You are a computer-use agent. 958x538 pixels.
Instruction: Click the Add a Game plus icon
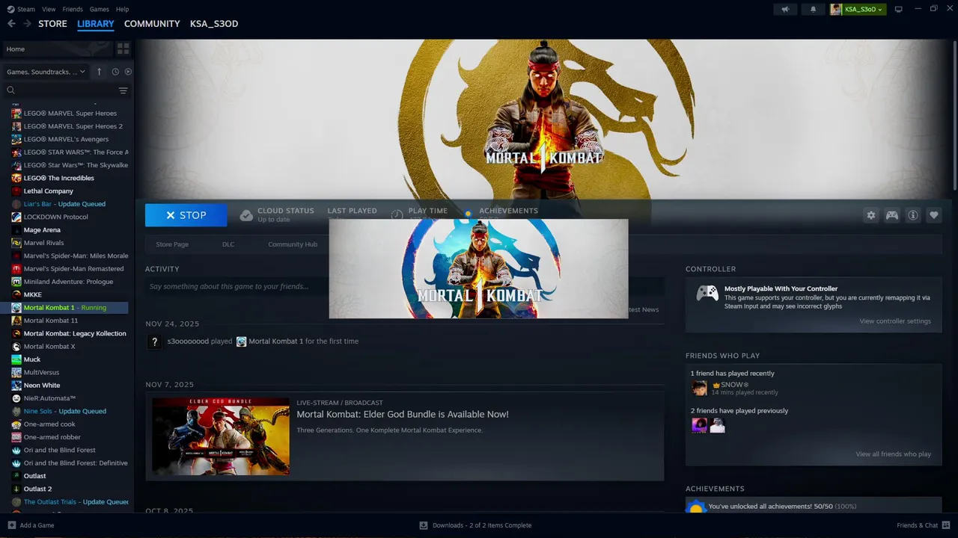point(11,525)
